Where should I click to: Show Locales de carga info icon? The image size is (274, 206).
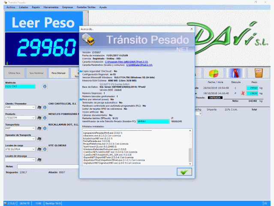(x=45, y=149)
